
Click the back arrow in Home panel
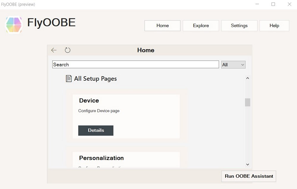54,50
